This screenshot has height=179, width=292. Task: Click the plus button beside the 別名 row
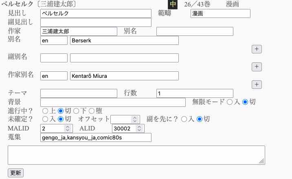pyautogui.click(x=257, y=49)
